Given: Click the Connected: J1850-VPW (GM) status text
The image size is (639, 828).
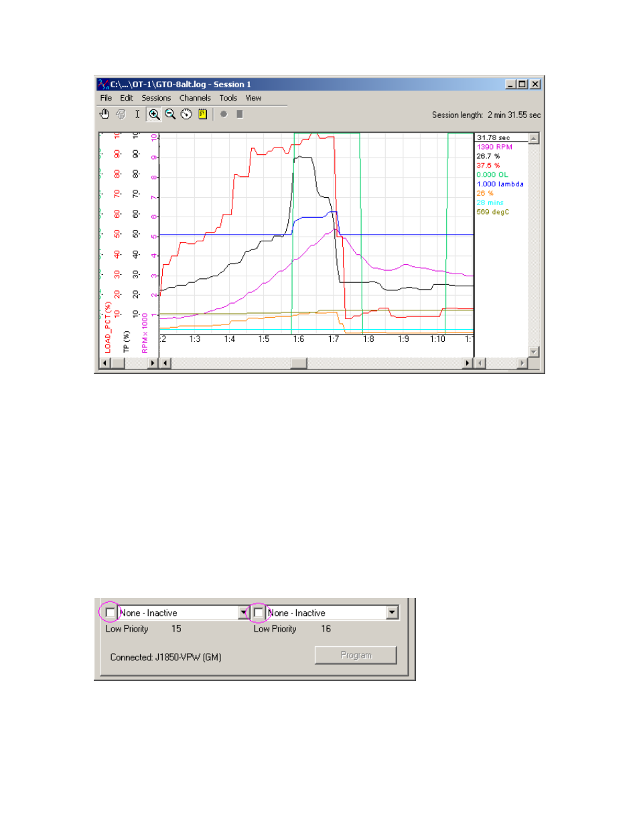Looking at the screenshot, I should tap(166, 658).
